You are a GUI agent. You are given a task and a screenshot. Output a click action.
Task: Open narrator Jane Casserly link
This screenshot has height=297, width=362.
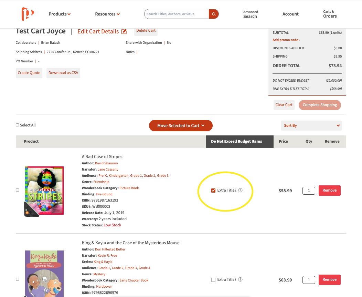coord(108,170)
